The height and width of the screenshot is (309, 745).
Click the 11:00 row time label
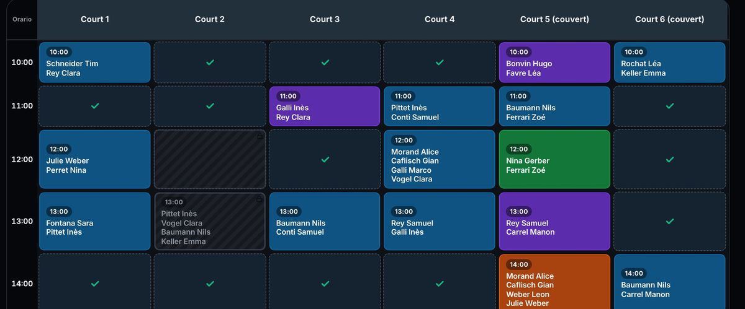coord(22,106)
